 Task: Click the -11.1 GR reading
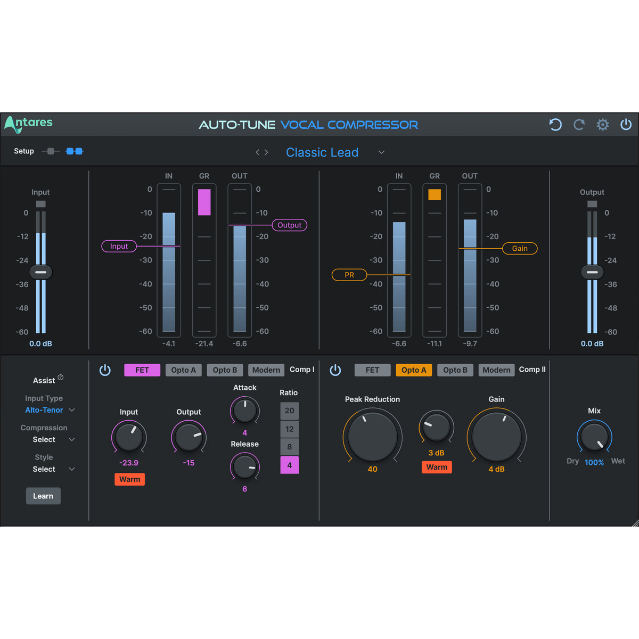tap(435, 343)
